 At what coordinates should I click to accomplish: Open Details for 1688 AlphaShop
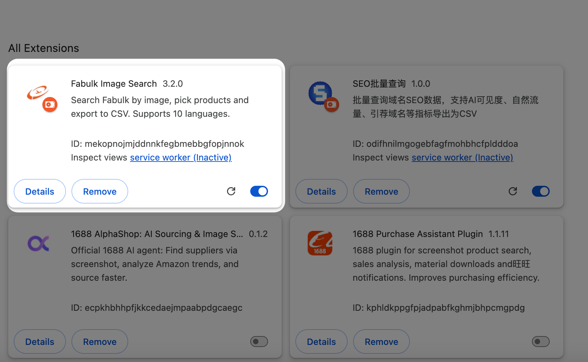pos(40,342)
